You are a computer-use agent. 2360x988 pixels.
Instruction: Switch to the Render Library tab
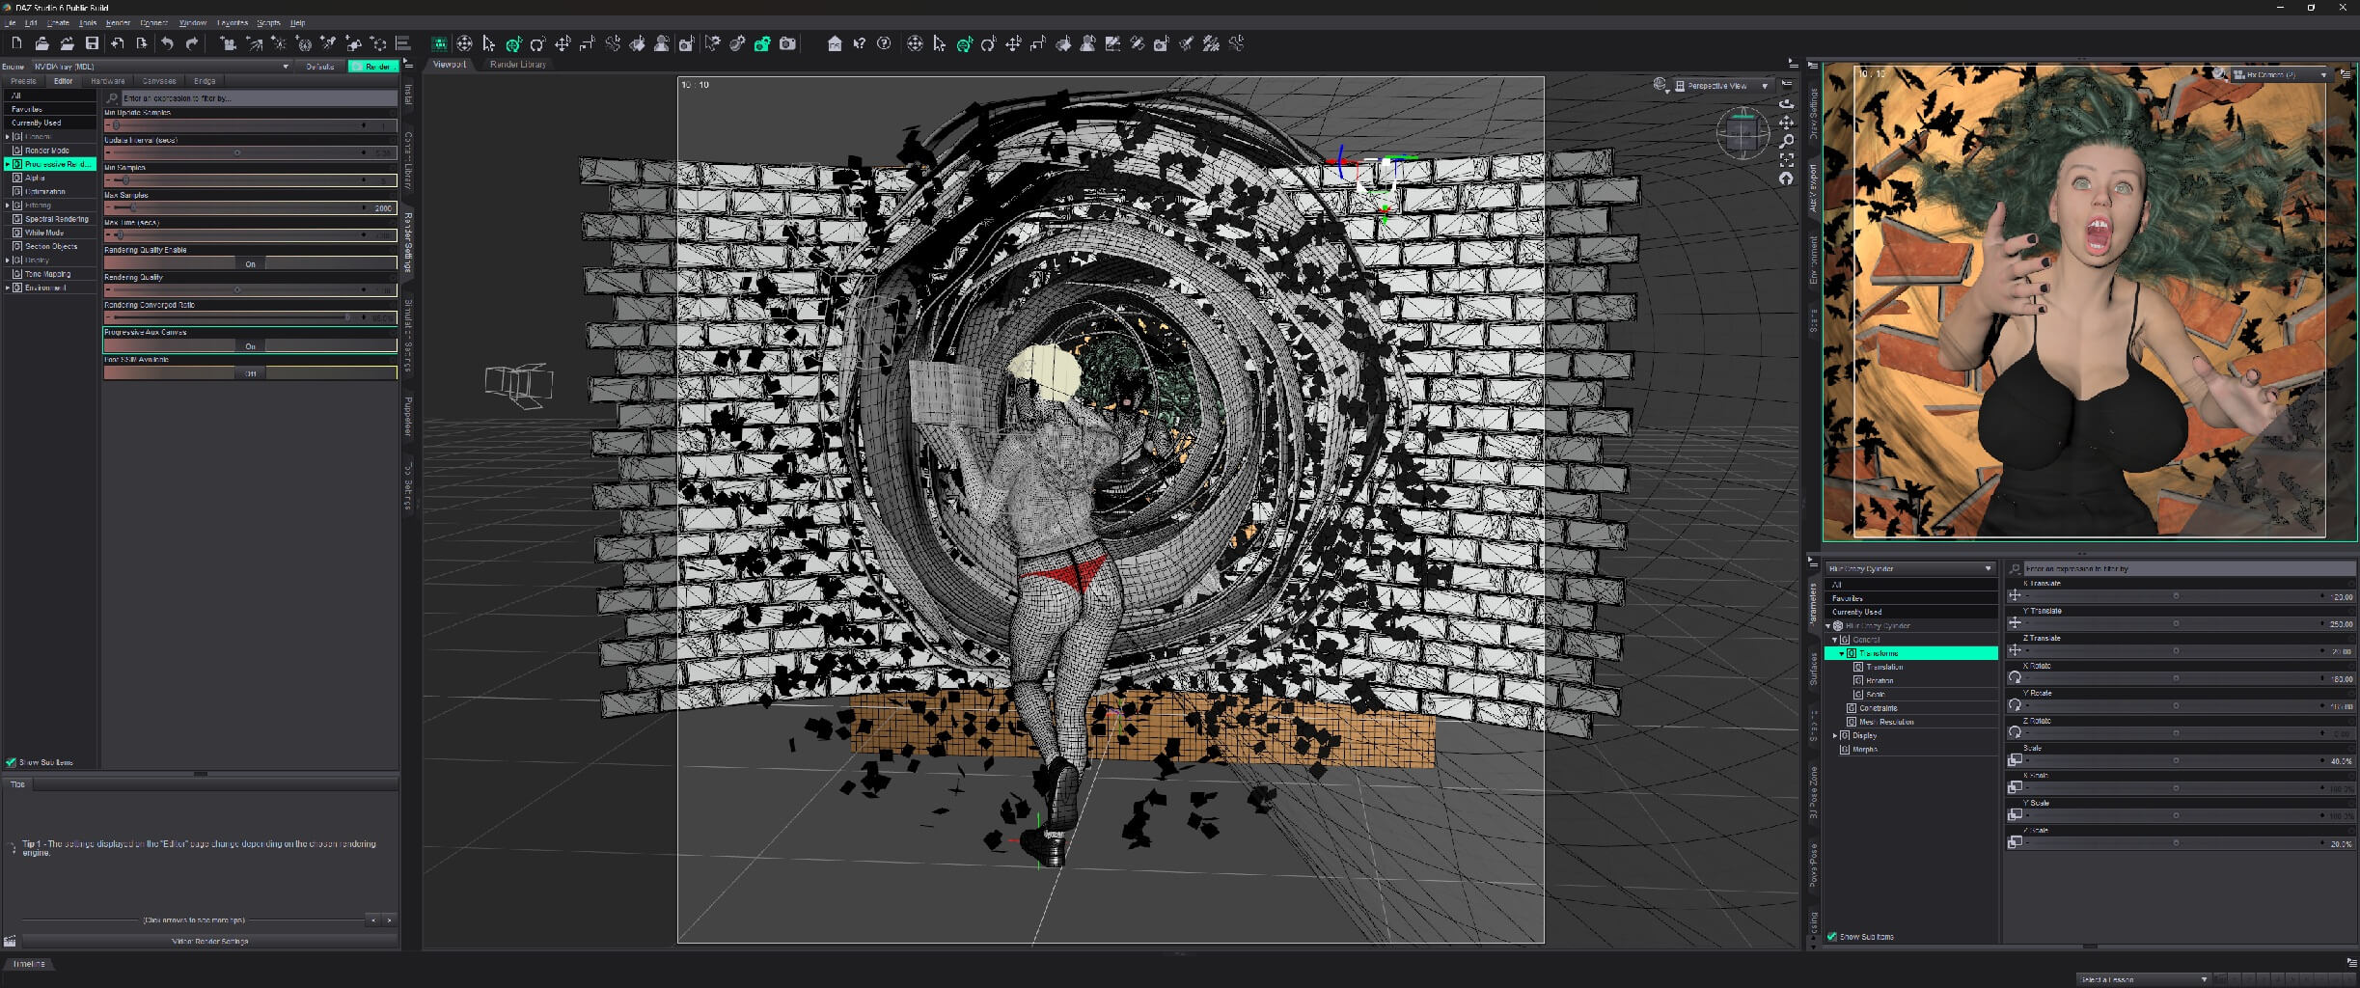point(518,65)
